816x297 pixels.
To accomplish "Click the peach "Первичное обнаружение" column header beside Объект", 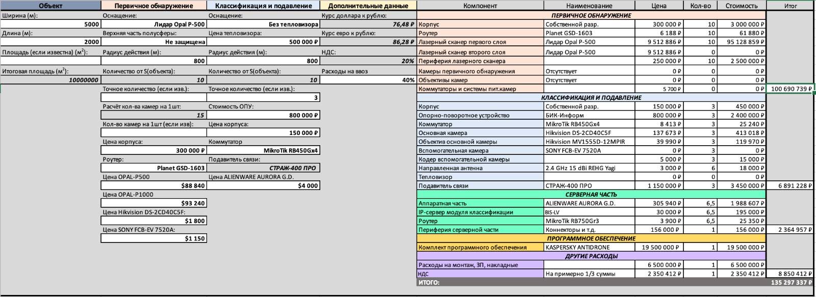I will 154,6.
